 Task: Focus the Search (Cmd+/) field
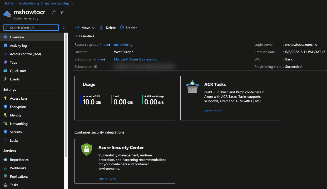(x=31, y=28)
